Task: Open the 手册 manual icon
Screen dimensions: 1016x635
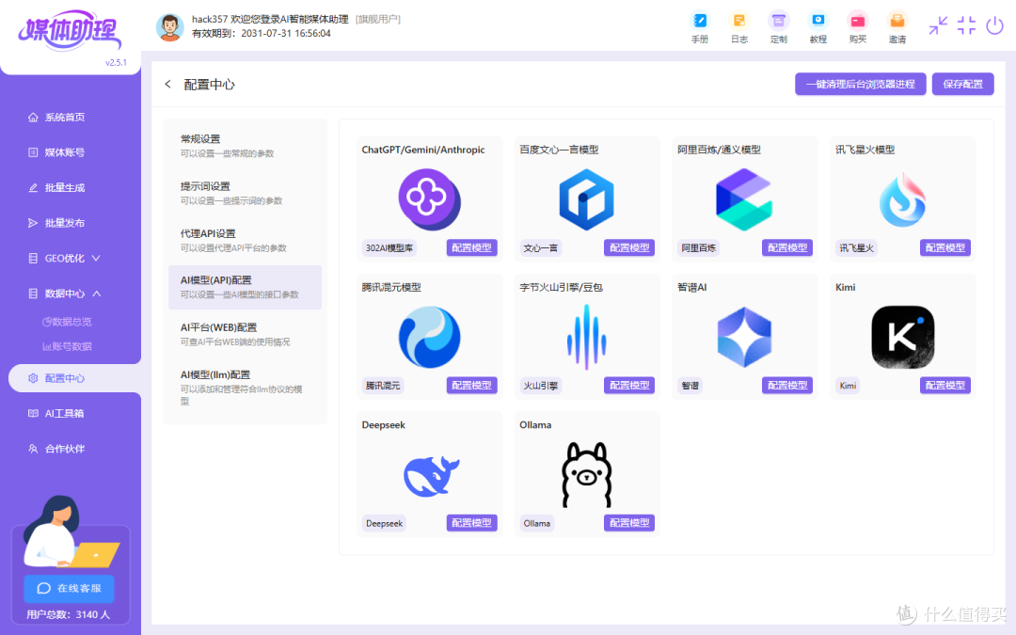Action: coord(700,28)
